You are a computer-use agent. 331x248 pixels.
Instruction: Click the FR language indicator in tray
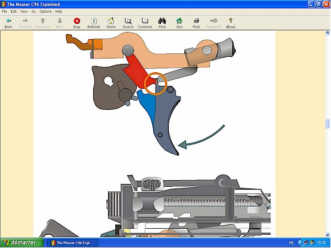(291, 243)
